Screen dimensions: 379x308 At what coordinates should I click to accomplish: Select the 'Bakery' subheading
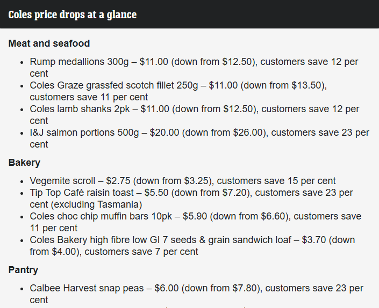24,163
